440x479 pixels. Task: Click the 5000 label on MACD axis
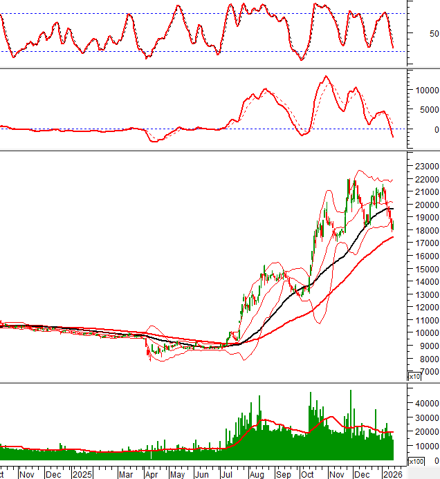pyautogui.click(x=428, y=109)
